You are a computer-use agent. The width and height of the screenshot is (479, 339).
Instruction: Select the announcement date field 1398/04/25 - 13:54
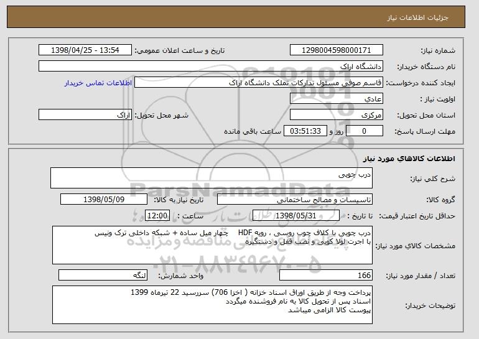pos(85,50)
